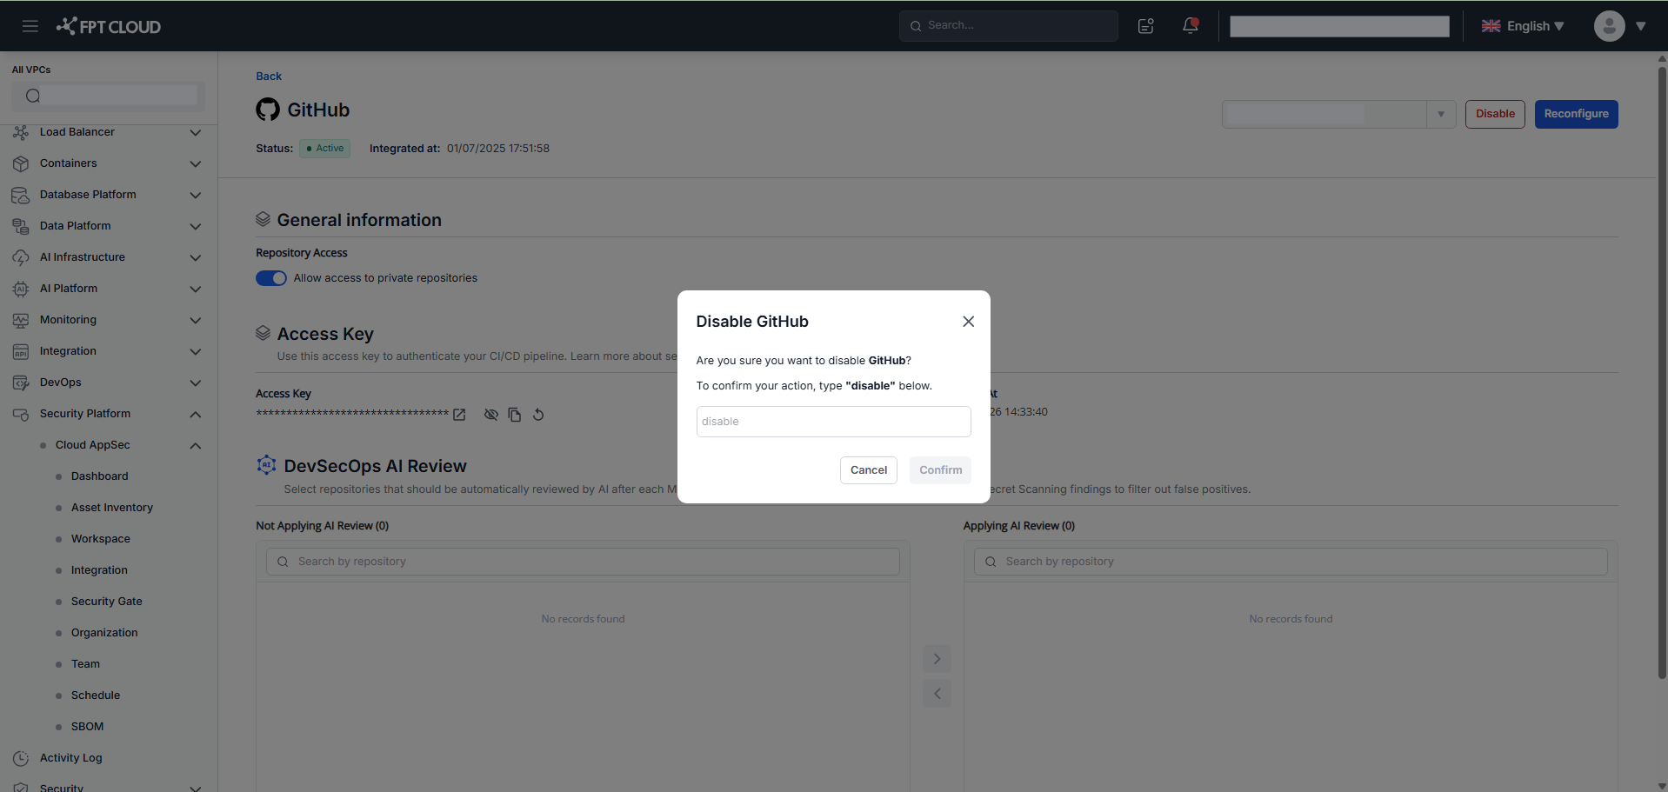Click the Data Platform icon
This screenshot has height=792, width=1668.
pos(21,226)
